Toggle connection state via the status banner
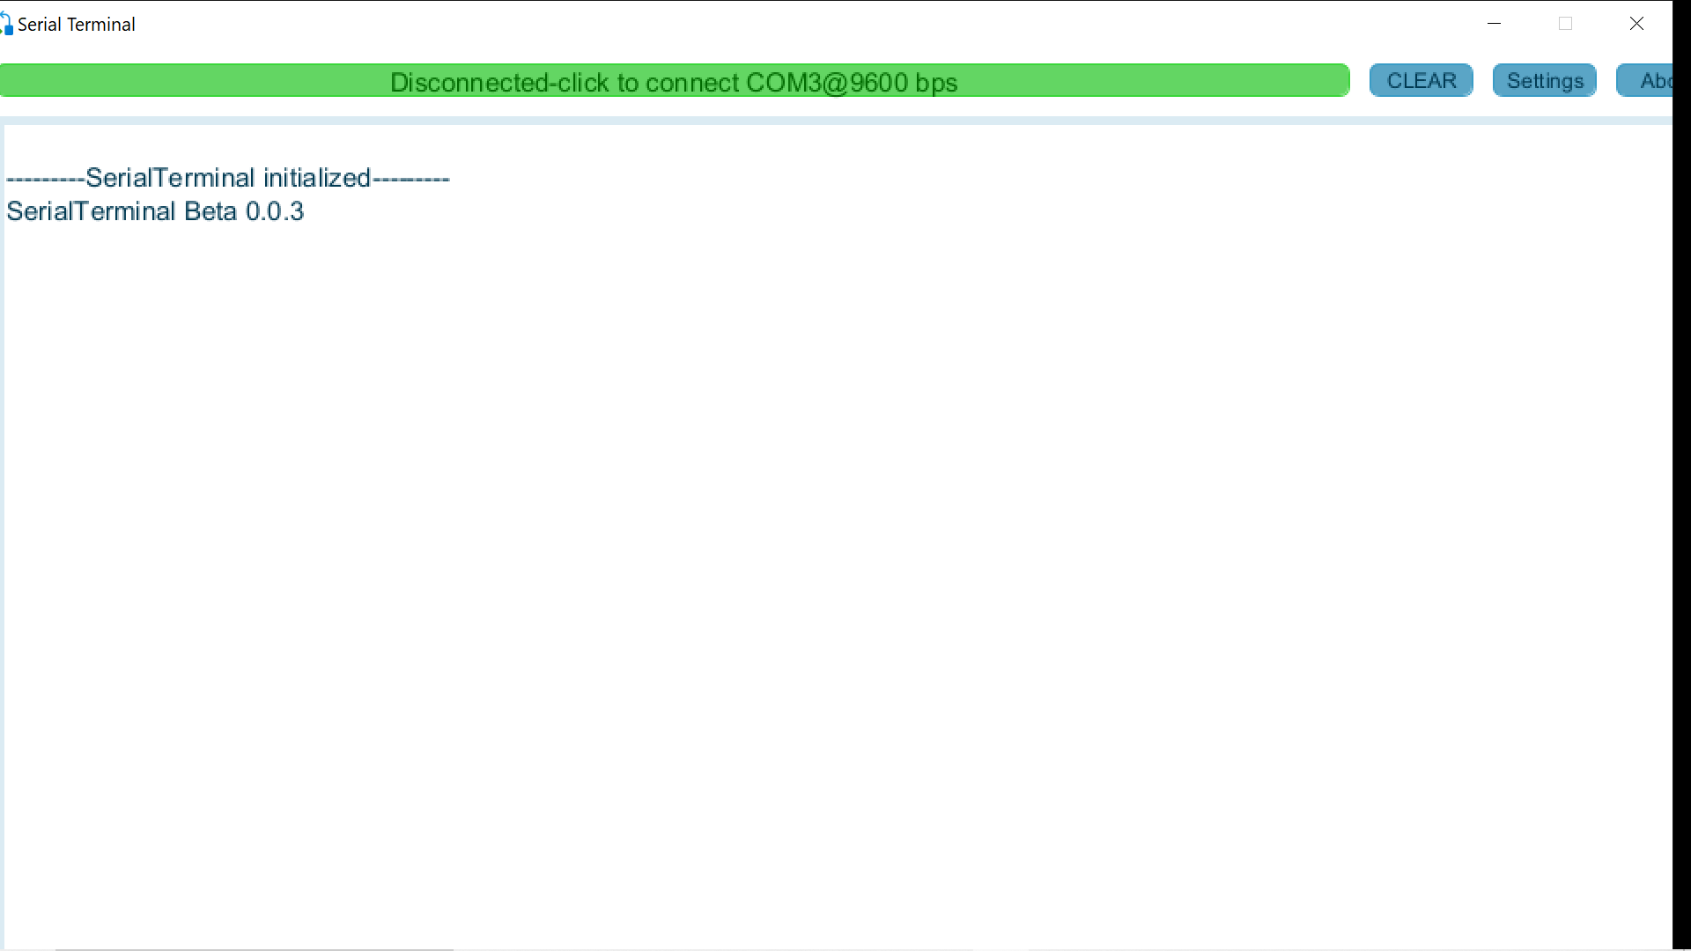This screenshot has width=1691, height=951. coord(674,80)
